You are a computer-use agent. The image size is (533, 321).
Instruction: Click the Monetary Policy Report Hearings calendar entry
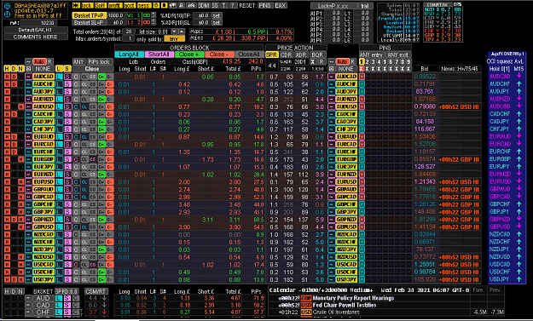[353, 298]
